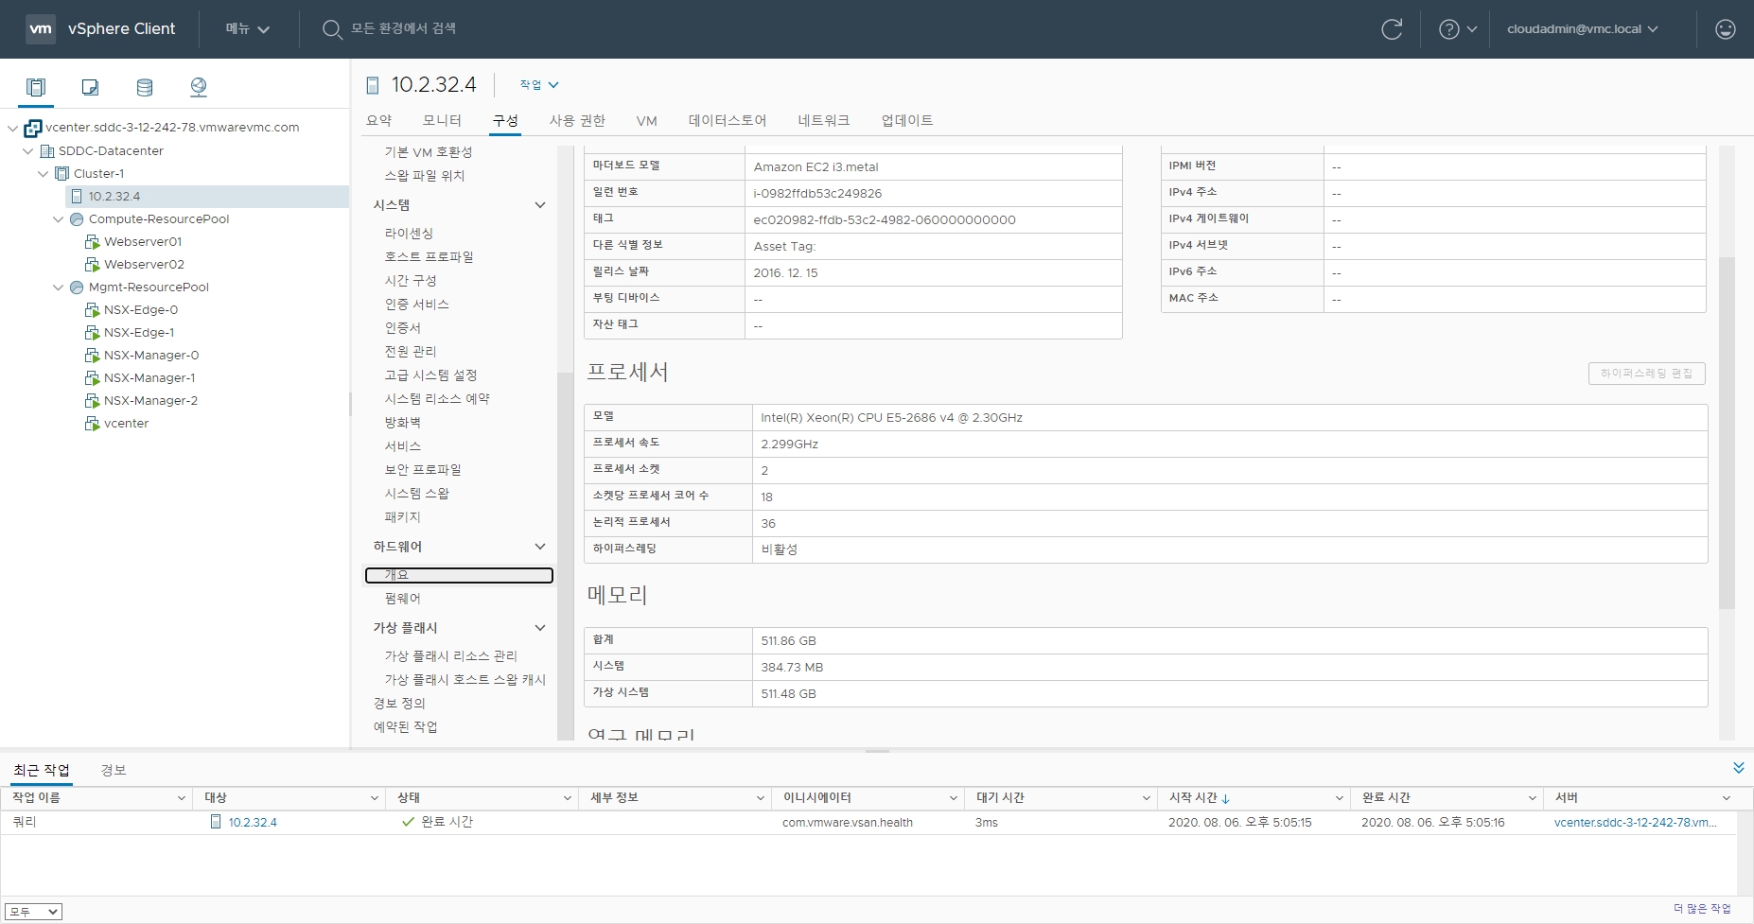Viewport: 1754px width, 924px height.
Task: Collapse the SDDC-Datacenter tree node
Action: (27, 151)
